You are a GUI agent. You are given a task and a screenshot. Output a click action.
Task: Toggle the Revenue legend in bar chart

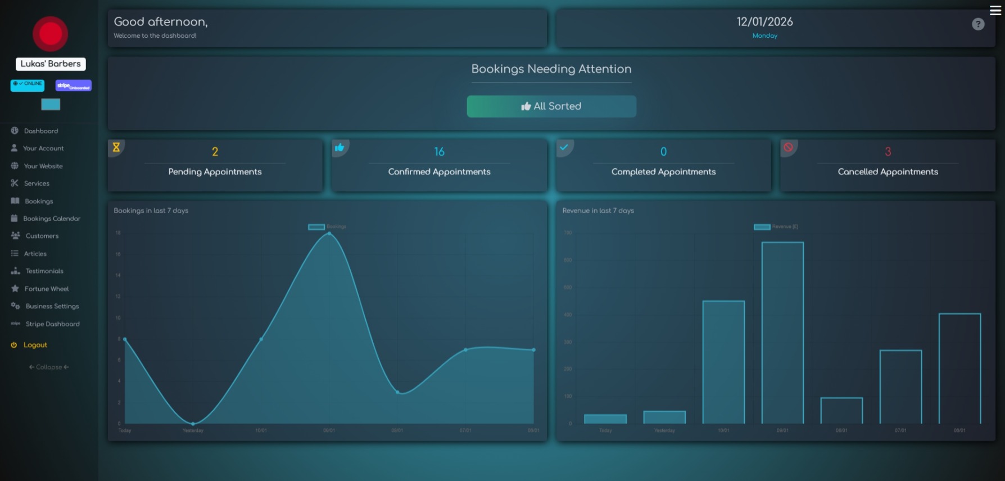[776, 227]
